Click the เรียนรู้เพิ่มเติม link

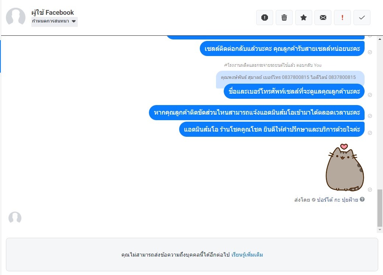coord(247,255)
